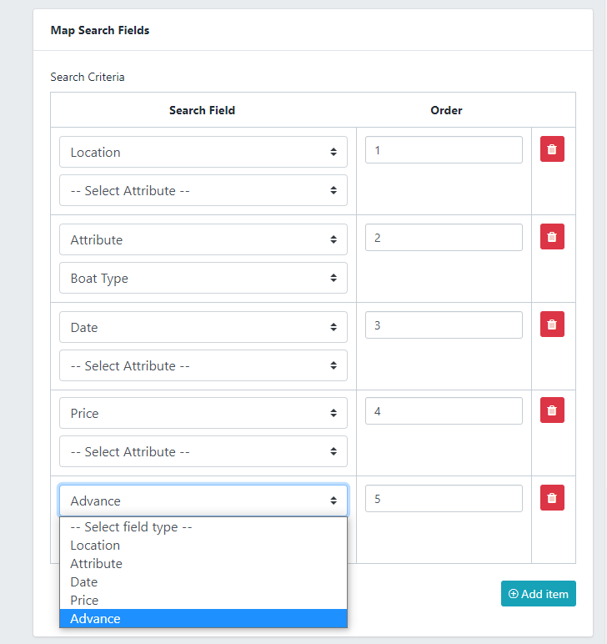Click the order input containing 1

click(x=444, y=150)
